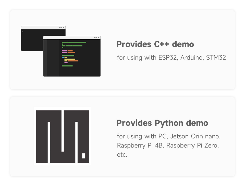Select the "Provides Python demo" heading
Screen dimensions: 245x193
point(162,123)
